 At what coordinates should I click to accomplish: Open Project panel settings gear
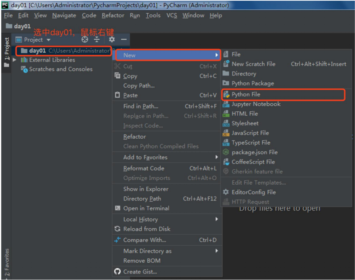tap(112, 39)
